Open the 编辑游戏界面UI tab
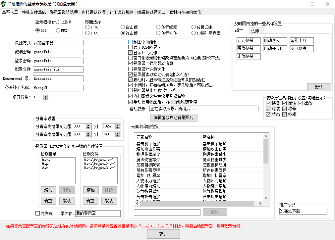The height and width of the screenshot is (240, 335). [x=151, y=12]
